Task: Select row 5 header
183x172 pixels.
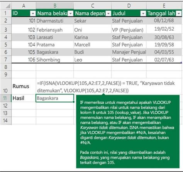Action: [6, 45]
